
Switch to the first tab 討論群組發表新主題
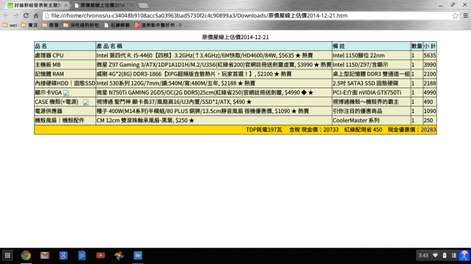(x=37, y=5)
